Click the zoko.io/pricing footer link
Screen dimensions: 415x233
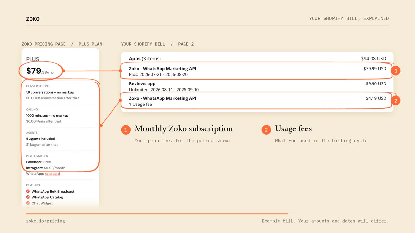[x=45, y=221]
